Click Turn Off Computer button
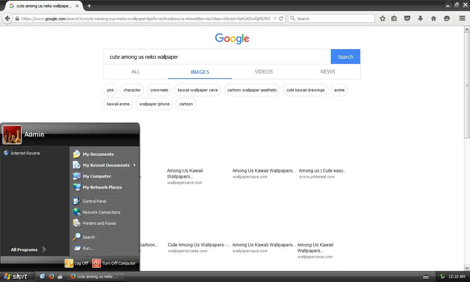This screenshot has width=470, height=282. [x=114, y=263]
